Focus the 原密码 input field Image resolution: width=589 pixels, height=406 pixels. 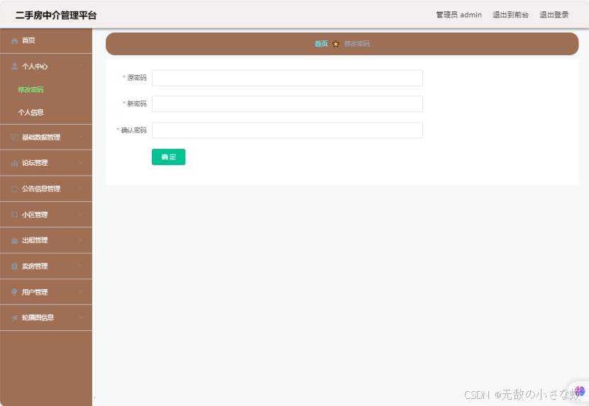point(287,78)
